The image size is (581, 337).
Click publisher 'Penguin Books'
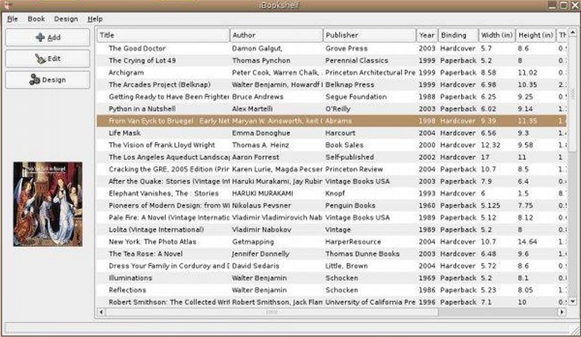350,206
